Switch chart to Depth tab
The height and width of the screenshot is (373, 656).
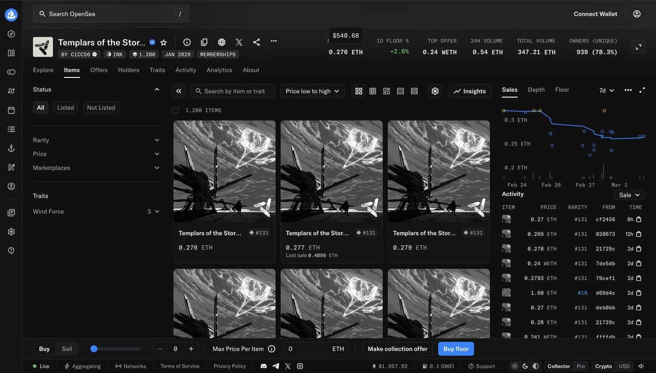coord(536,90)
